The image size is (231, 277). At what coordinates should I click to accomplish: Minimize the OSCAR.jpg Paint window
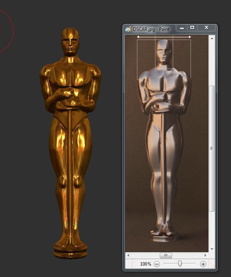click(x=182, y=28)
